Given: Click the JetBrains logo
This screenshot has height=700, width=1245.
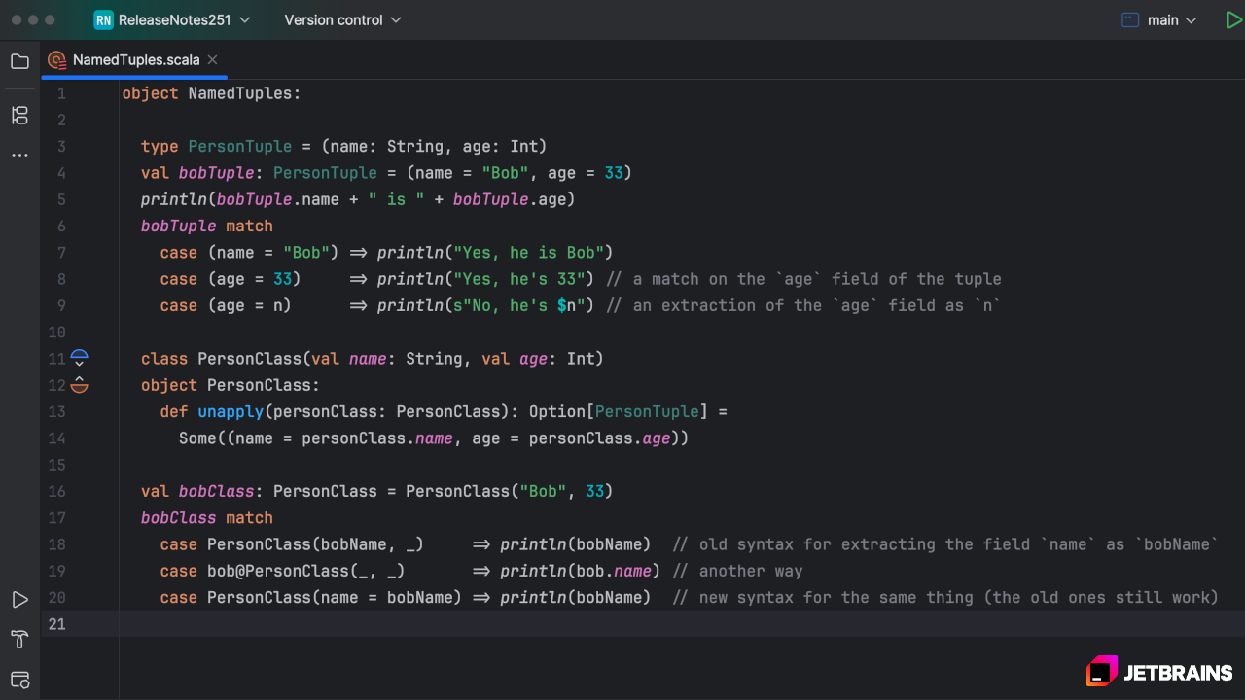Looking at the screenshot, I should click(1159, 672).
